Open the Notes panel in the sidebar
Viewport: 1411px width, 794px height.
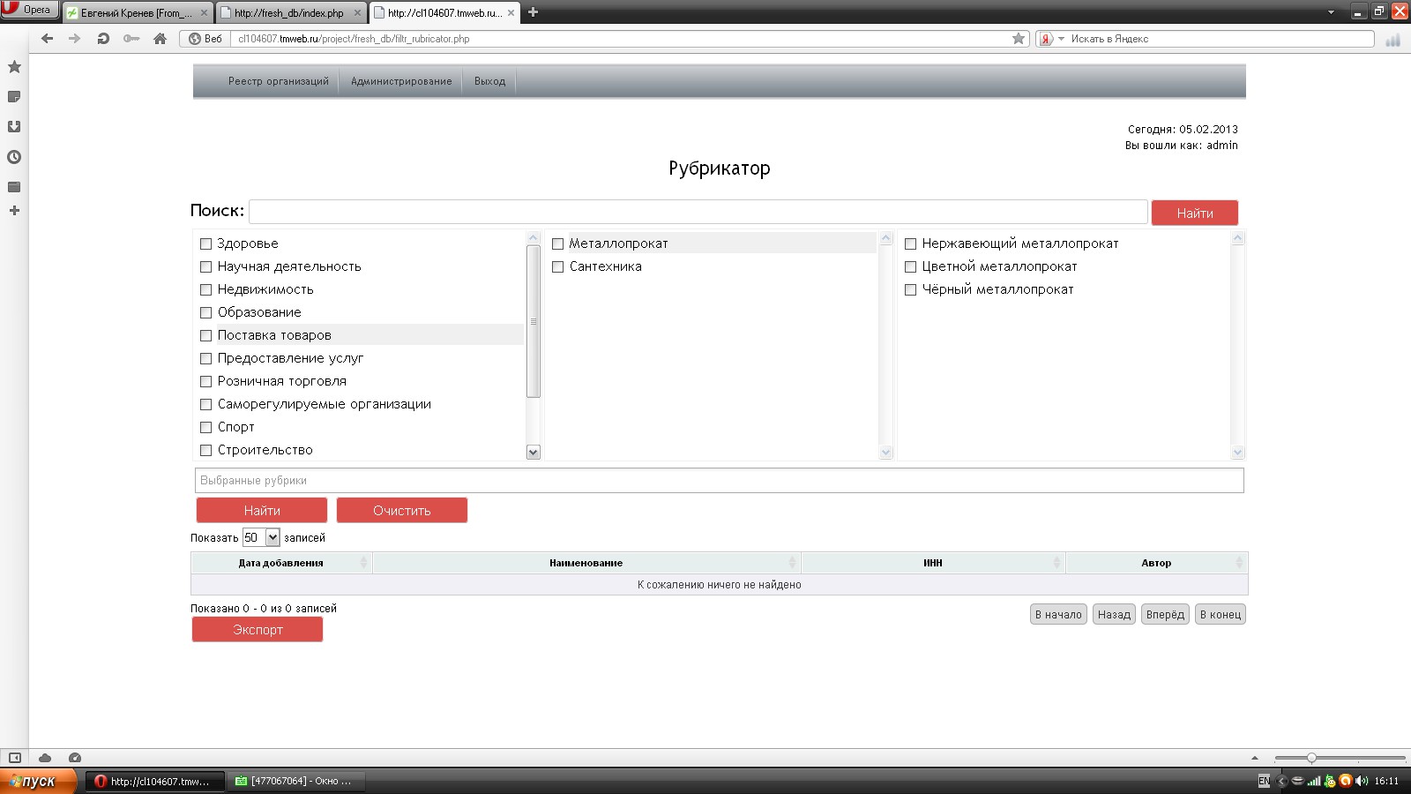14,97
